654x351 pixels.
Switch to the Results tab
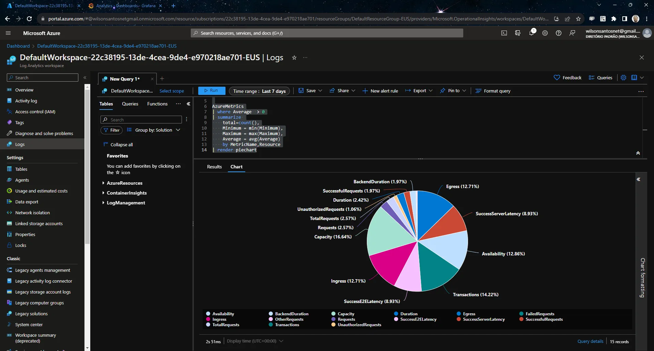(x=214, y=167)
